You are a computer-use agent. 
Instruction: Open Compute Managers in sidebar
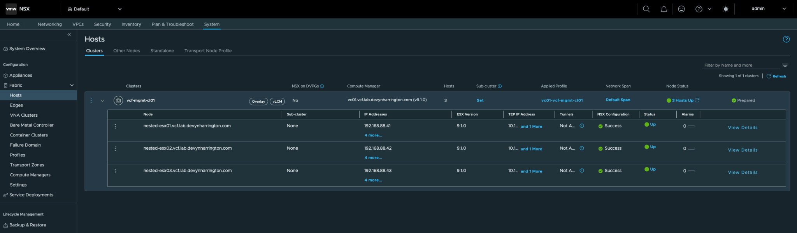(x=30, y=175)
